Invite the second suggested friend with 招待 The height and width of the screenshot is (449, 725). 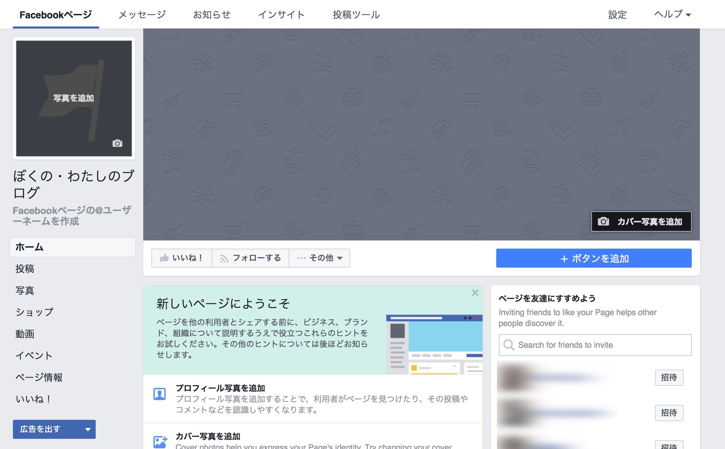coord(669,413)
